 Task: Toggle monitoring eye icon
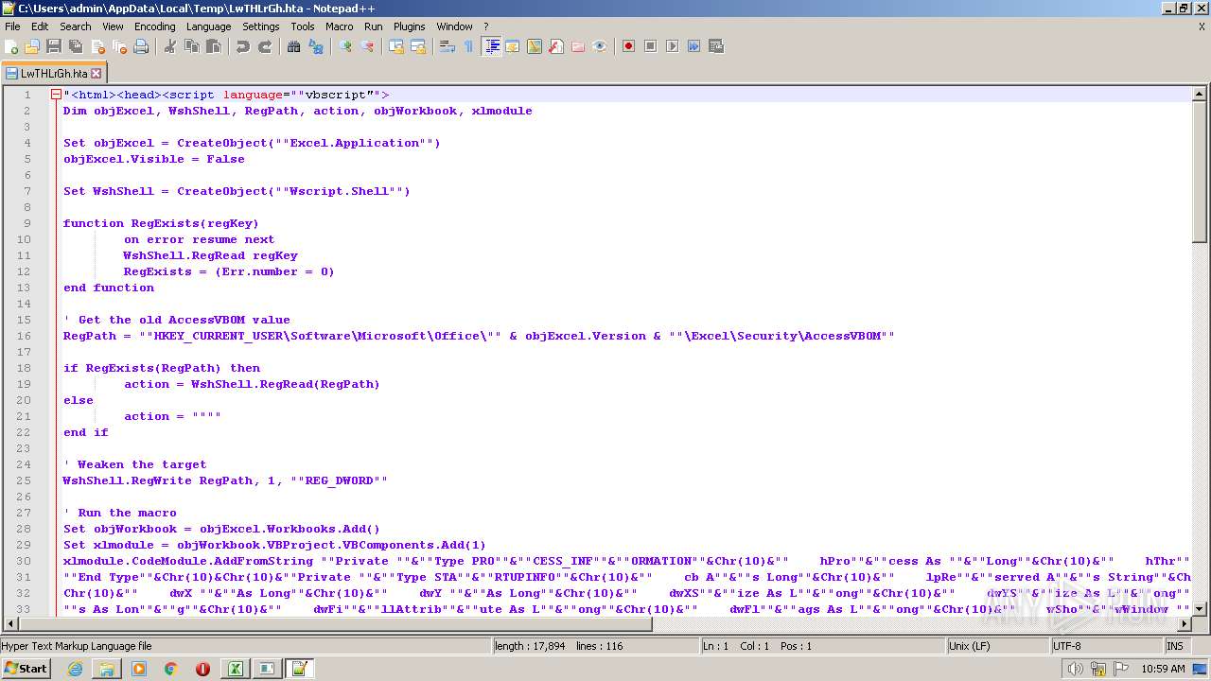point(600,46)
